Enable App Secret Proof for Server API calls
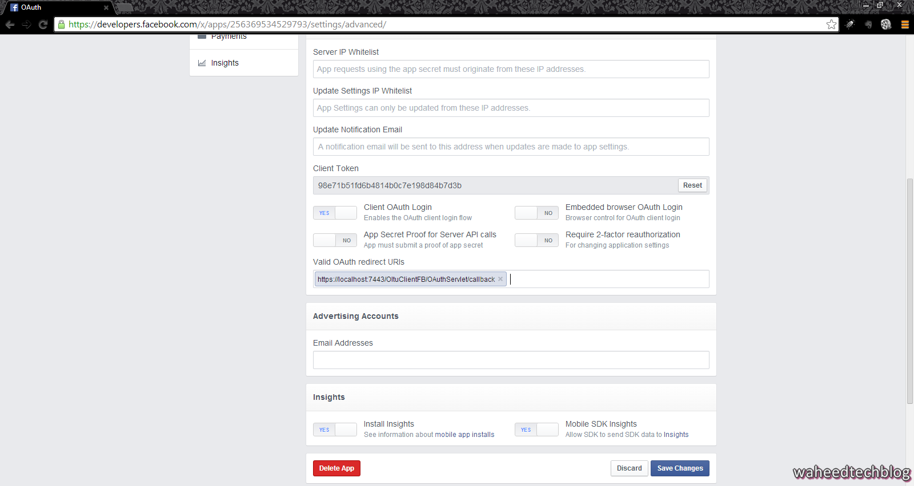Image resolution: width=914 pixels, height=486 pixels. point(335,240)
